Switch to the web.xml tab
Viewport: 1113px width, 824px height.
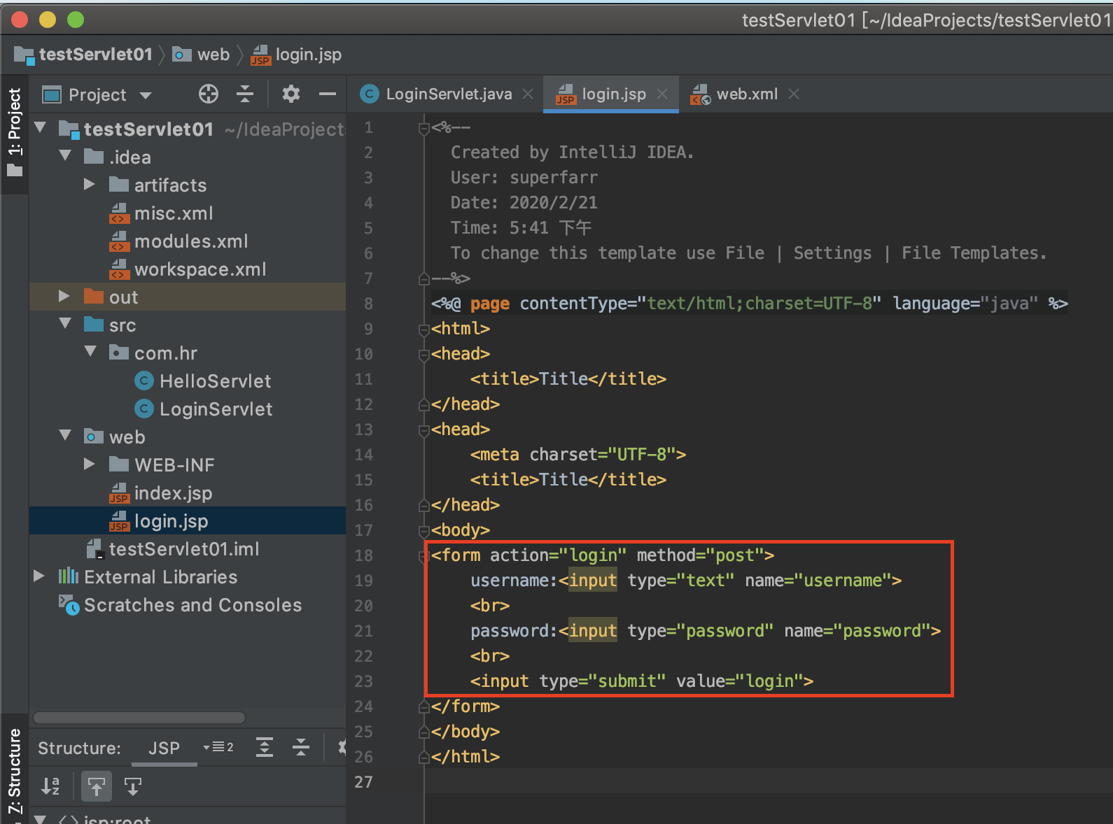(747, 94)
